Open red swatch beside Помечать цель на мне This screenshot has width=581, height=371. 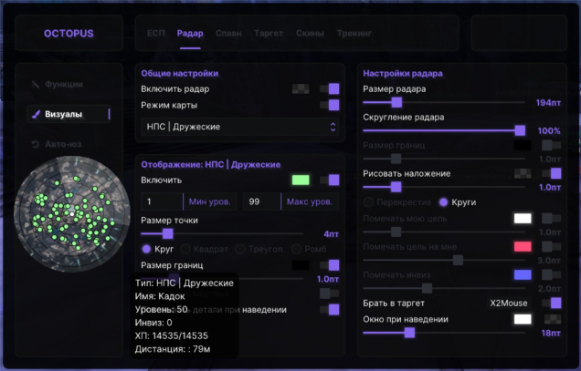523,246
